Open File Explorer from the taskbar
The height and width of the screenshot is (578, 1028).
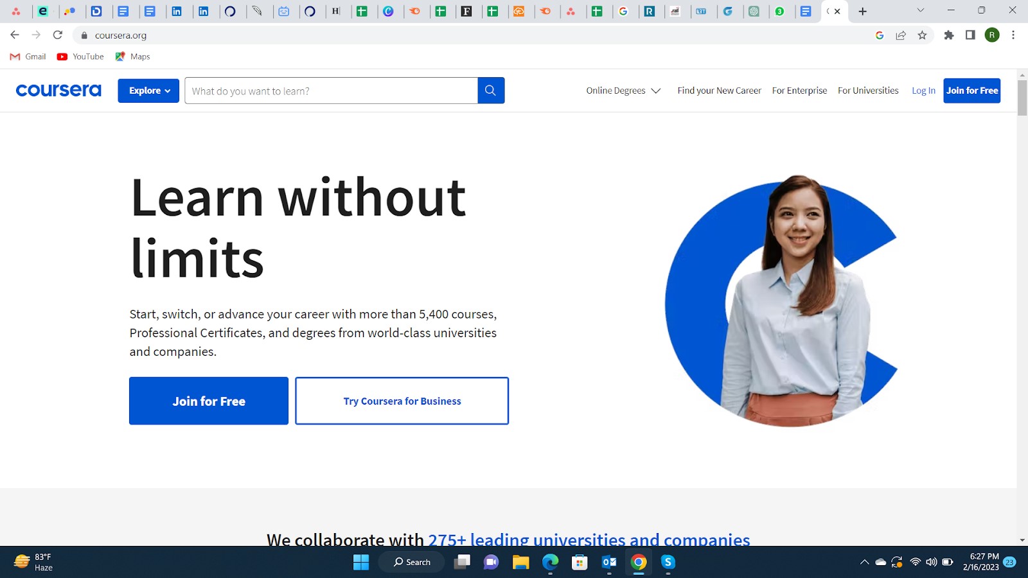click(520, 563)
